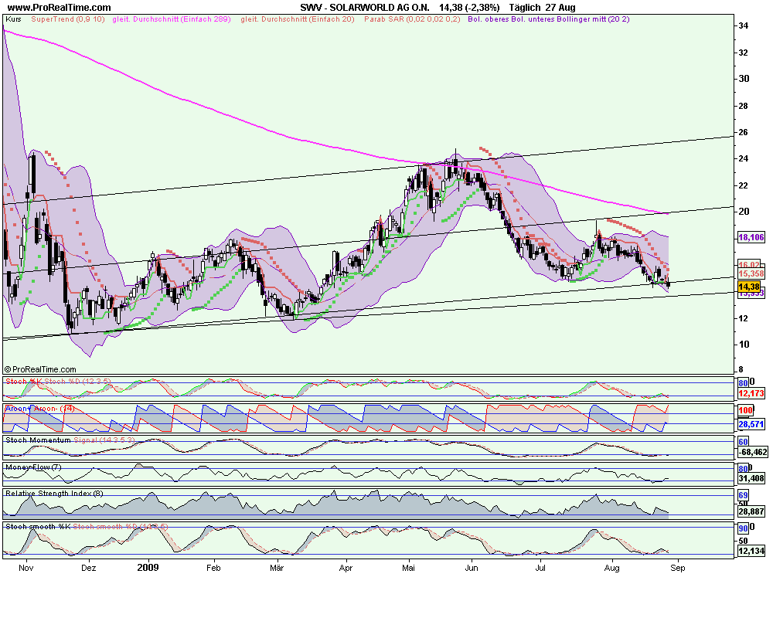The width and height of the screenshot is (773, 618).
Task: Click the 12,134 Stoch smooth value
Action: click(751, 551)
